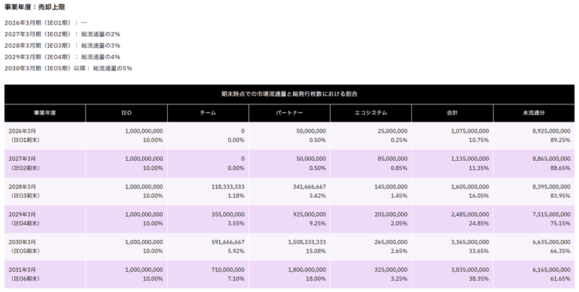The image size is (579, 292).
Task: Select the IEO column header
Action: pos(127,113)
